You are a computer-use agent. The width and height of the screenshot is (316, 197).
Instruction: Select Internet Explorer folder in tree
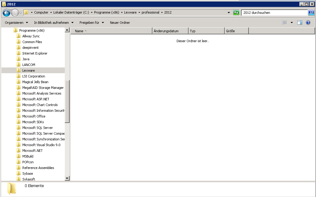click(35, 53)
